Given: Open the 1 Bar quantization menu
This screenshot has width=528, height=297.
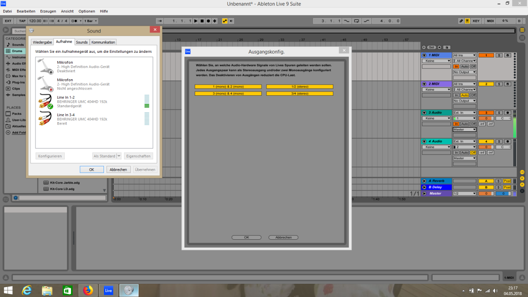Looking at the screenshot, I should (90, 21).
